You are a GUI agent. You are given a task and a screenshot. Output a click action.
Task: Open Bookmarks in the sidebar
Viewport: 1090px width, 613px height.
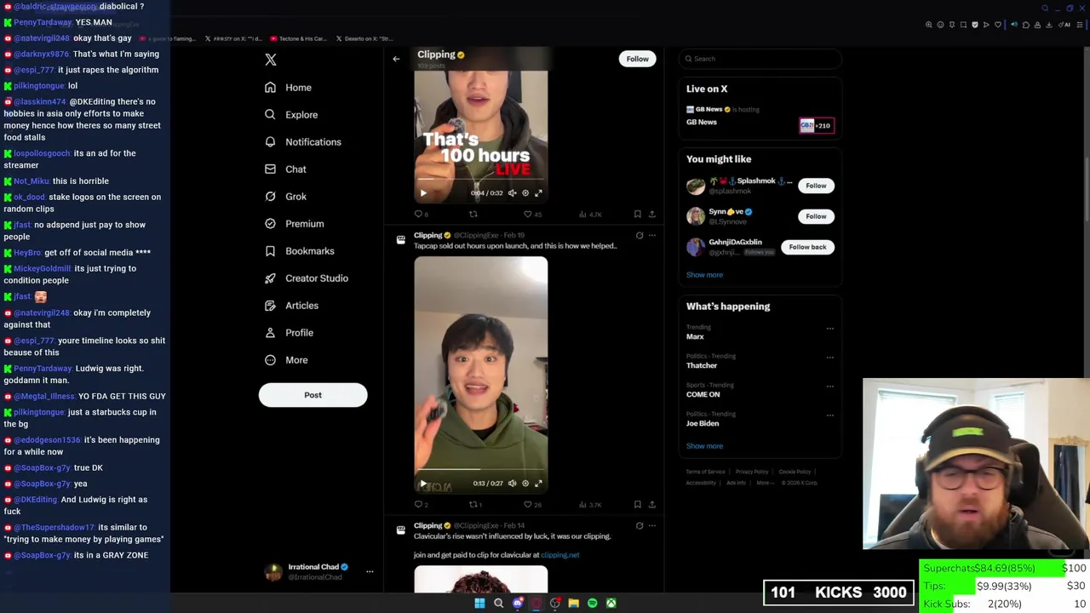pyautogui.click(x=300, y=251)
